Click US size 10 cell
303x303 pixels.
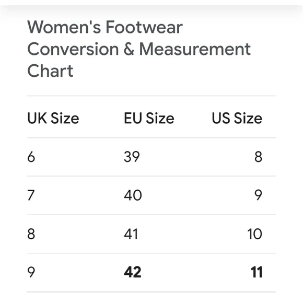[x=255, y=234]
